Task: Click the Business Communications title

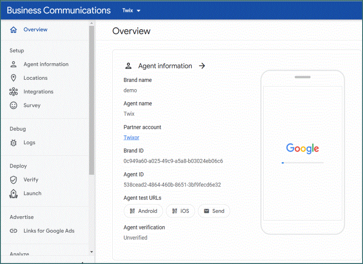Action: (x=58, y=10)
